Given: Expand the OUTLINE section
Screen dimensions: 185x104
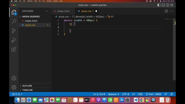Looking at the screenshot, I should coord(27,86).
